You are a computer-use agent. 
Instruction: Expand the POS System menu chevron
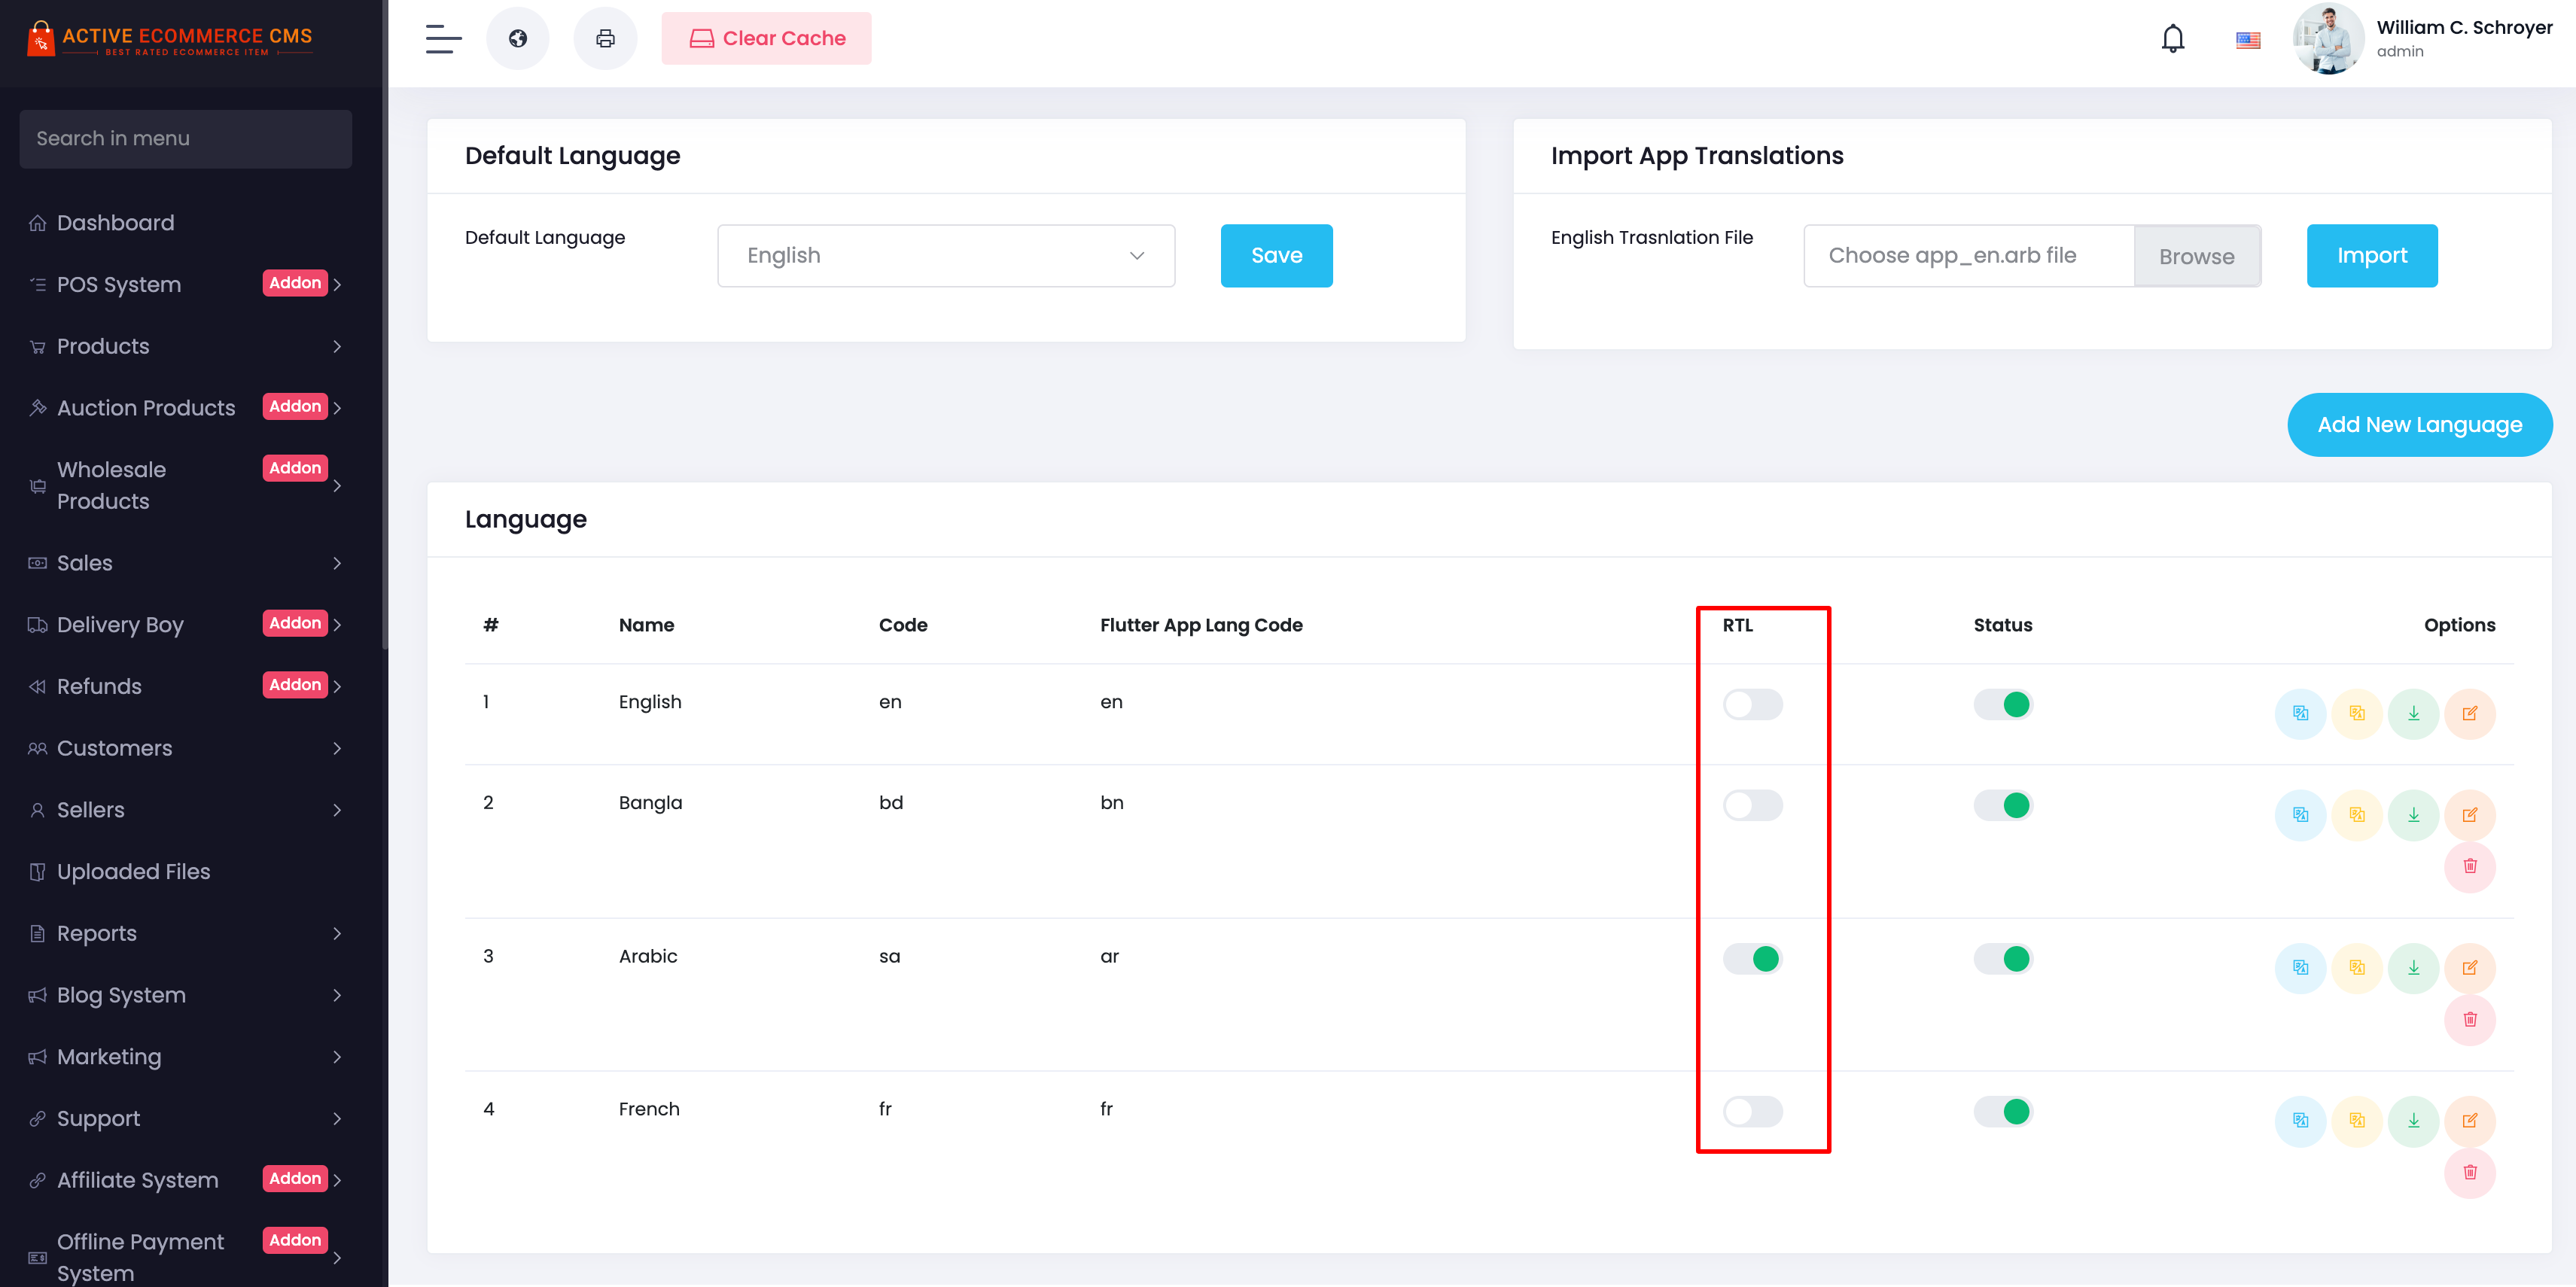pos(337,285)
